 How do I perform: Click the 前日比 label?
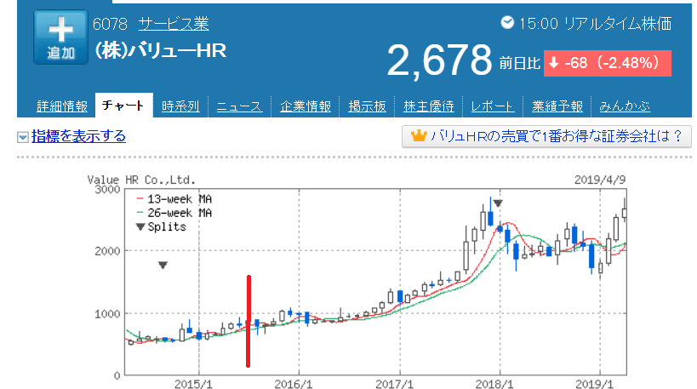519,63
